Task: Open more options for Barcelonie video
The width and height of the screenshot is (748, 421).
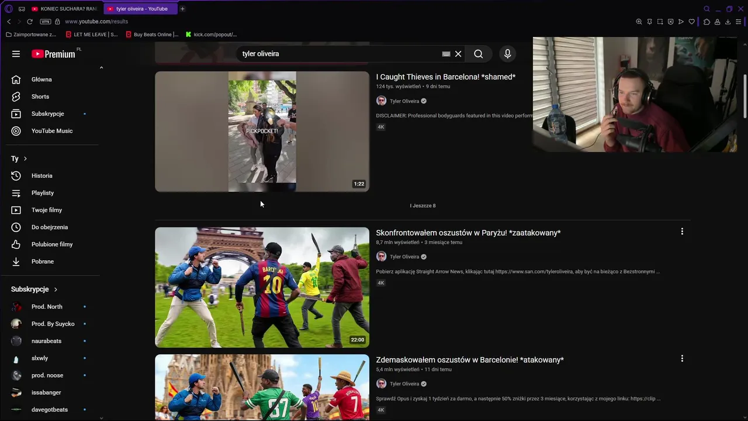Action: 682,358
